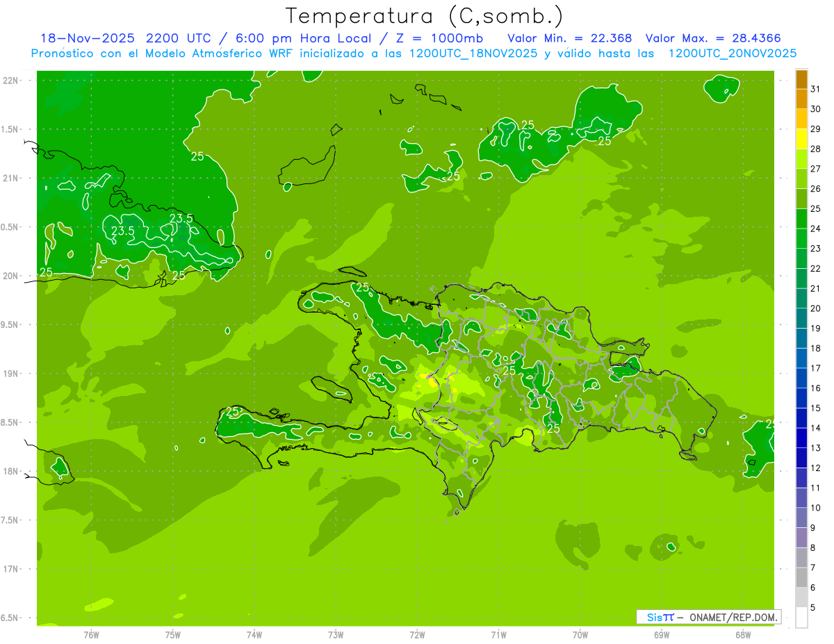Click the "6:00 pm Hora Local" text

coord(305,38)
